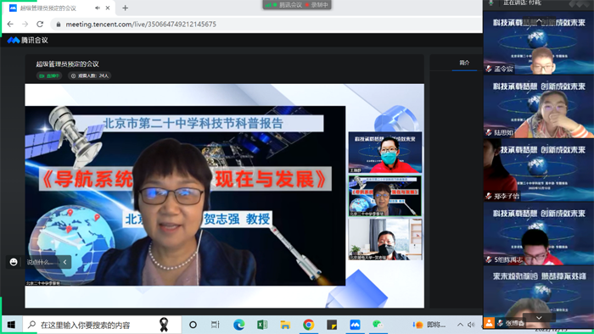The height and width of the screenshot is (334, 594).
Task: Open File Explorer from the taskbar
Action: [285, 325]
